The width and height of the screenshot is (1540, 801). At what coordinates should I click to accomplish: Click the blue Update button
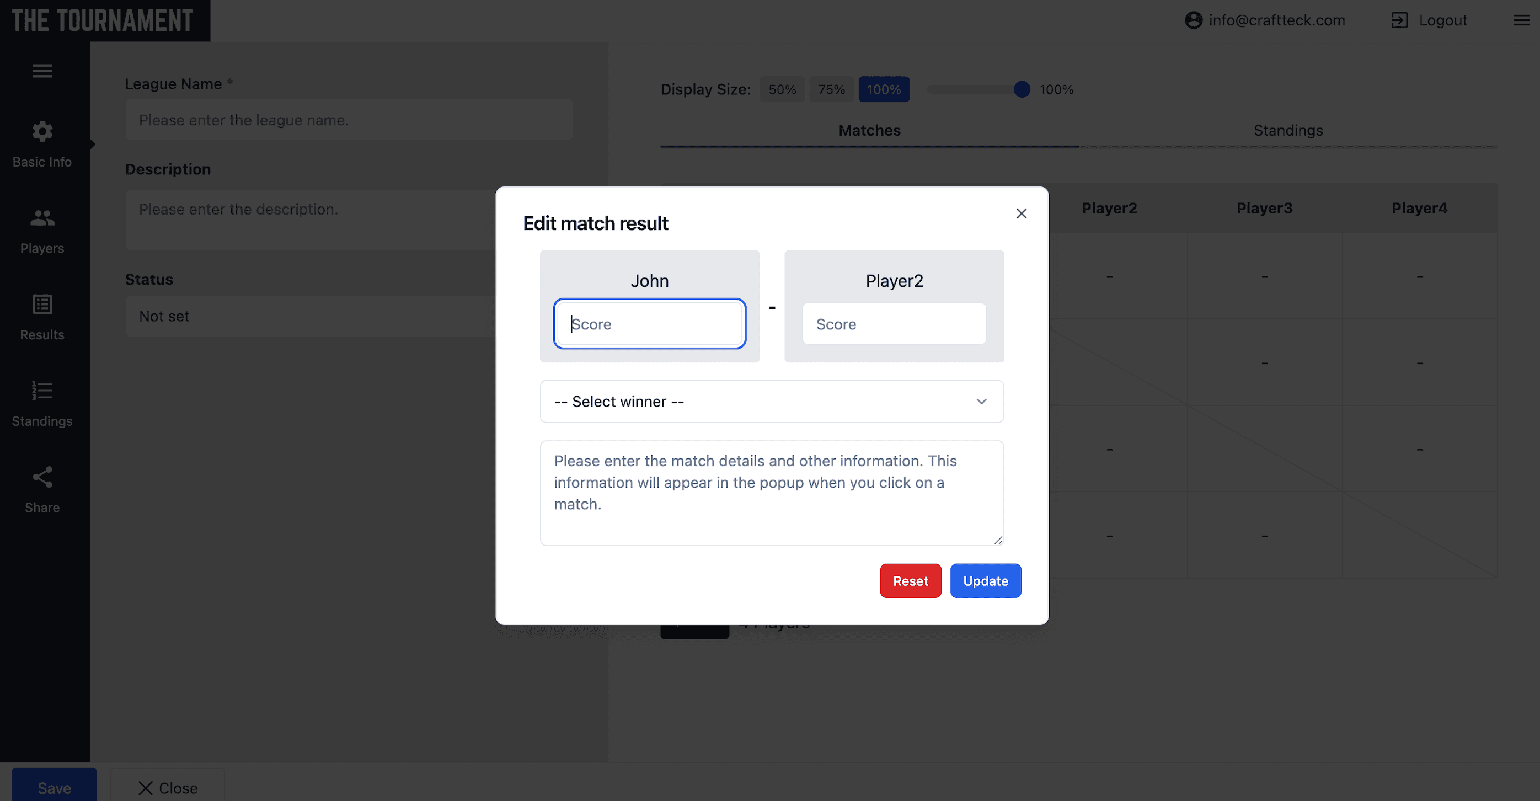coord(985,580)
